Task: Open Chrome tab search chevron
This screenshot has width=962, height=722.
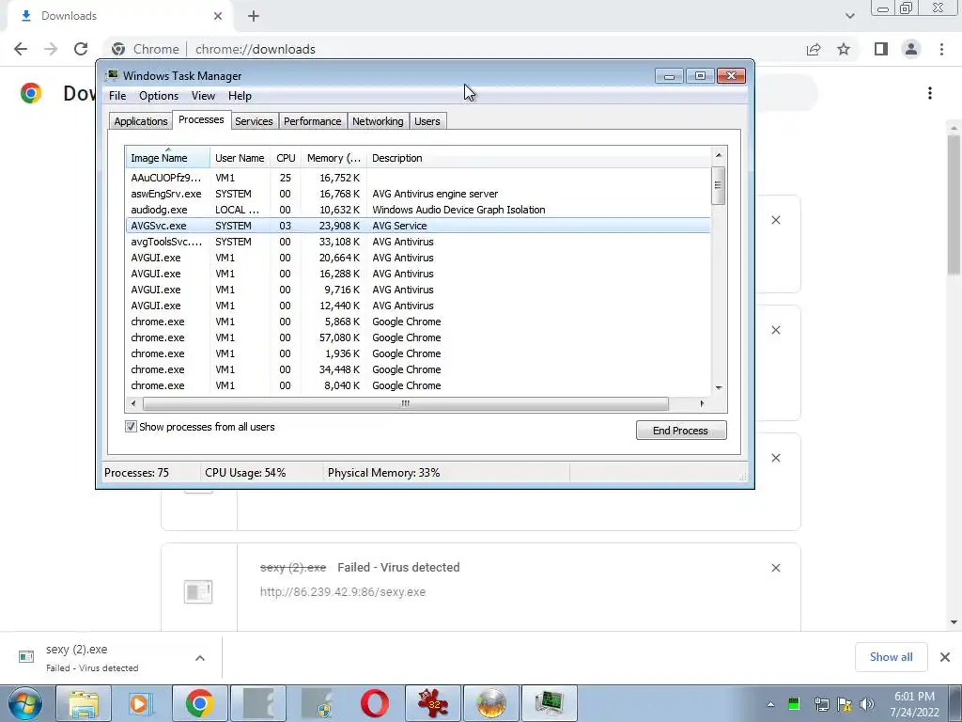Action: (x=849, y=16)
